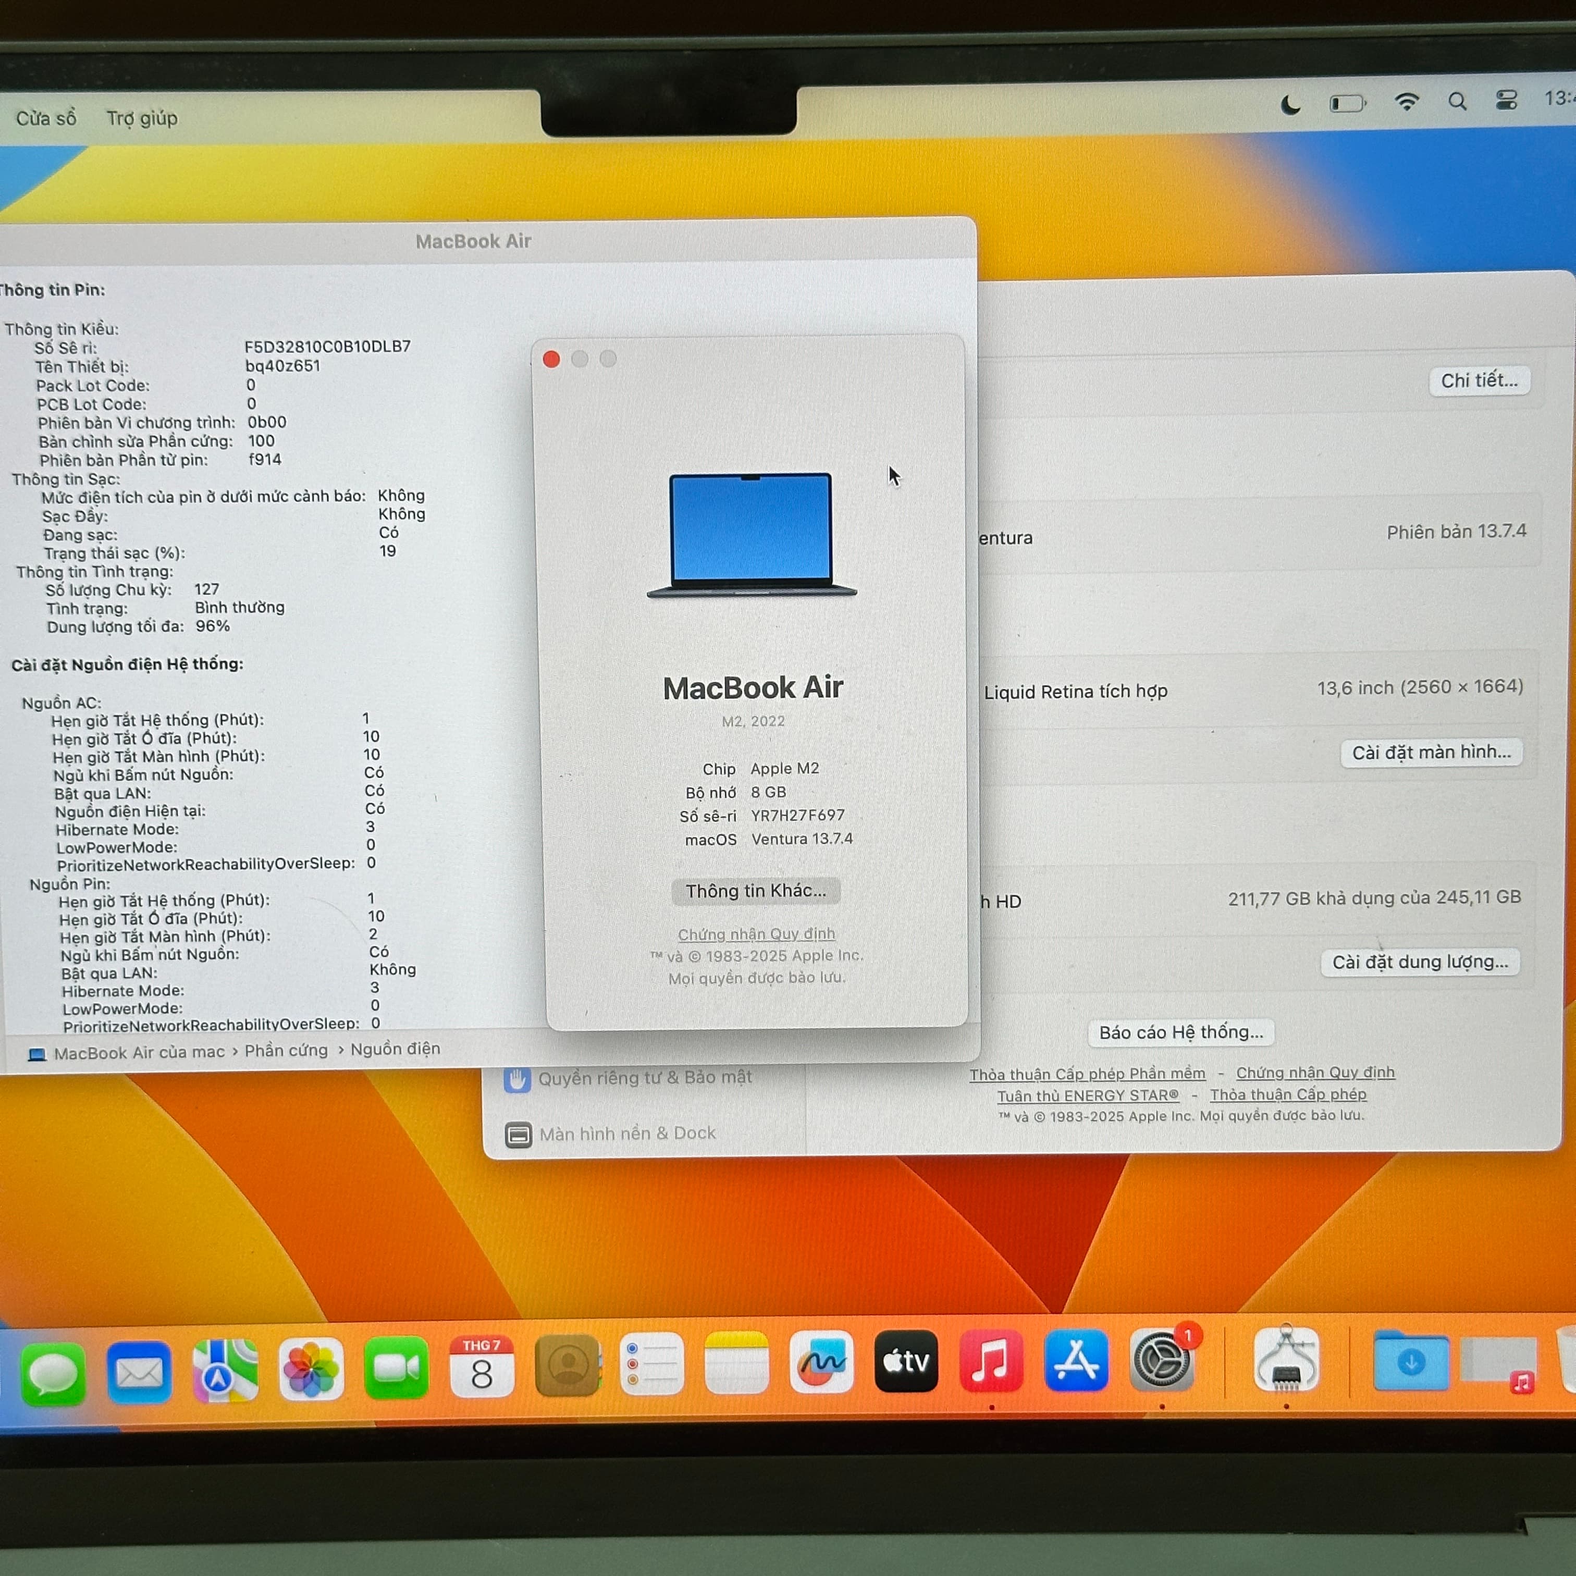Launch Music app from the Dock
Image resolution: width=1576 pixels, height=1576 pixels.
(991, 1360)
